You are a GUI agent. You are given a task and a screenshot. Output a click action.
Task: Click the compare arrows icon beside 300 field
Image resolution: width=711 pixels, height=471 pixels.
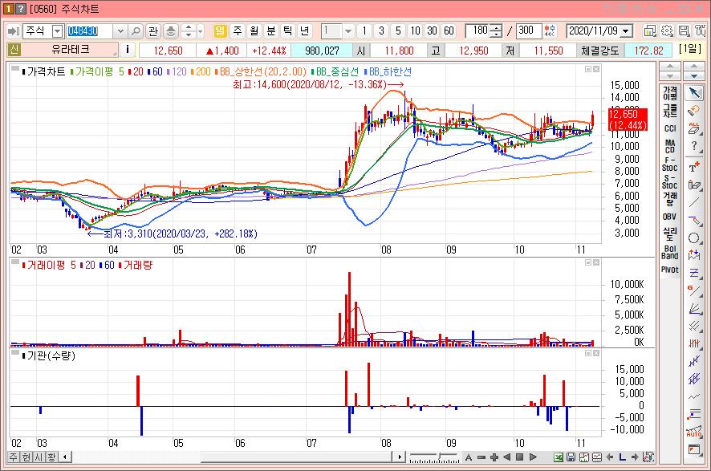[x=550, y=30]
